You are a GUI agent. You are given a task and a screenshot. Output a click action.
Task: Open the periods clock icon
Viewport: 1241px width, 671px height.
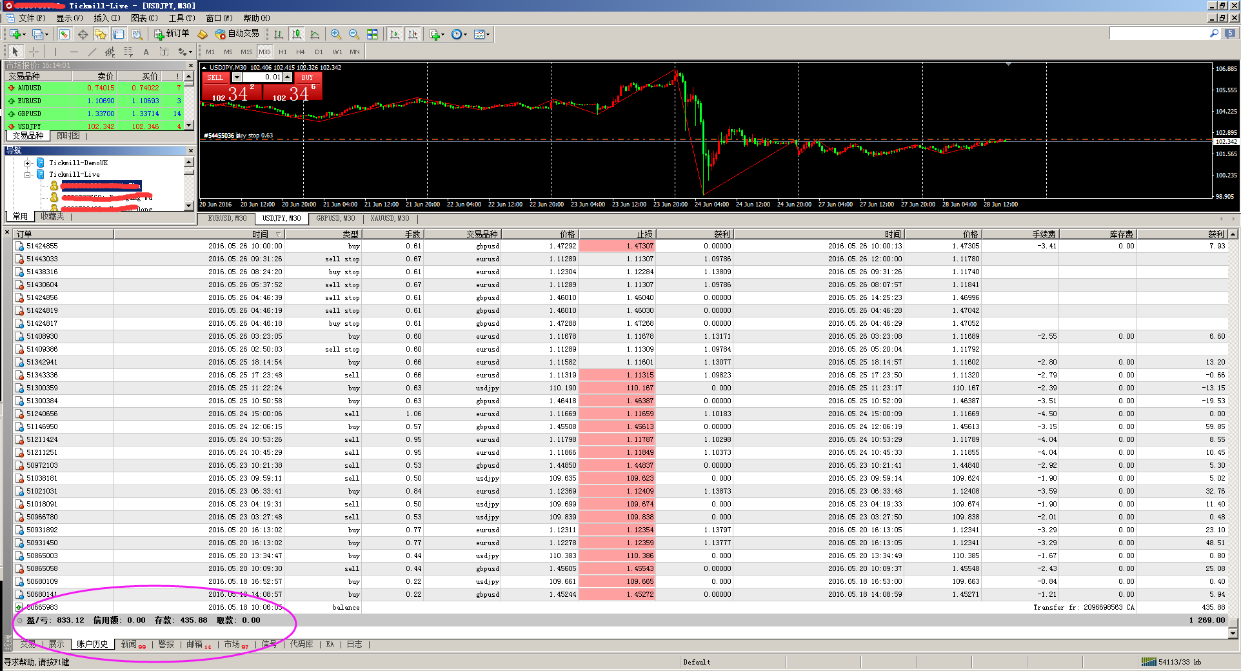pos(456,34)
